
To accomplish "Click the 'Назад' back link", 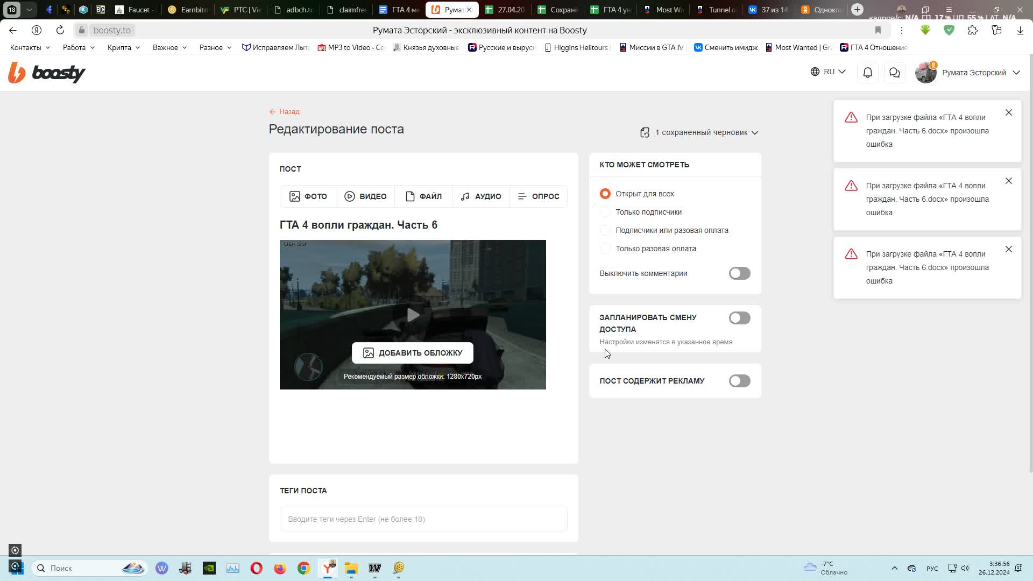I will 285,111.
